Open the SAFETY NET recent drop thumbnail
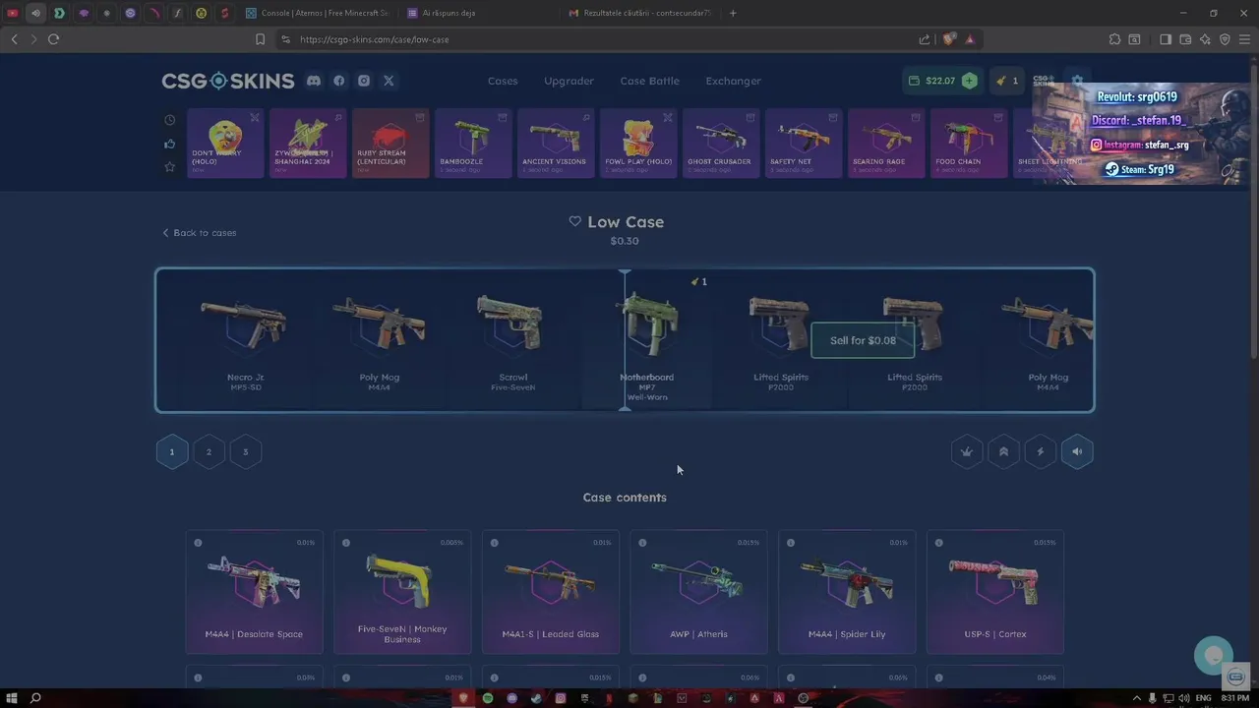This screenshot has height=708, width=1259. pyautogui.click(x=803, y=144)
